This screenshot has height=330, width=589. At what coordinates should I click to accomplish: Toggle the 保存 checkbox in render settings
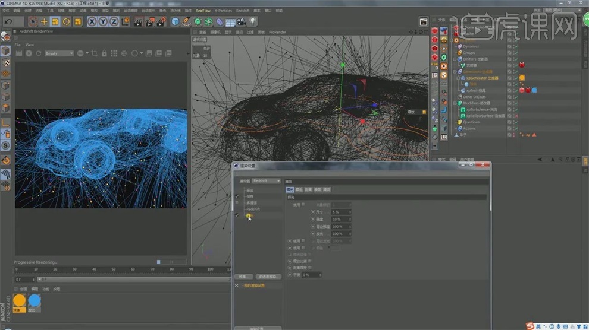pyautogui.click(x=237, y=196)
